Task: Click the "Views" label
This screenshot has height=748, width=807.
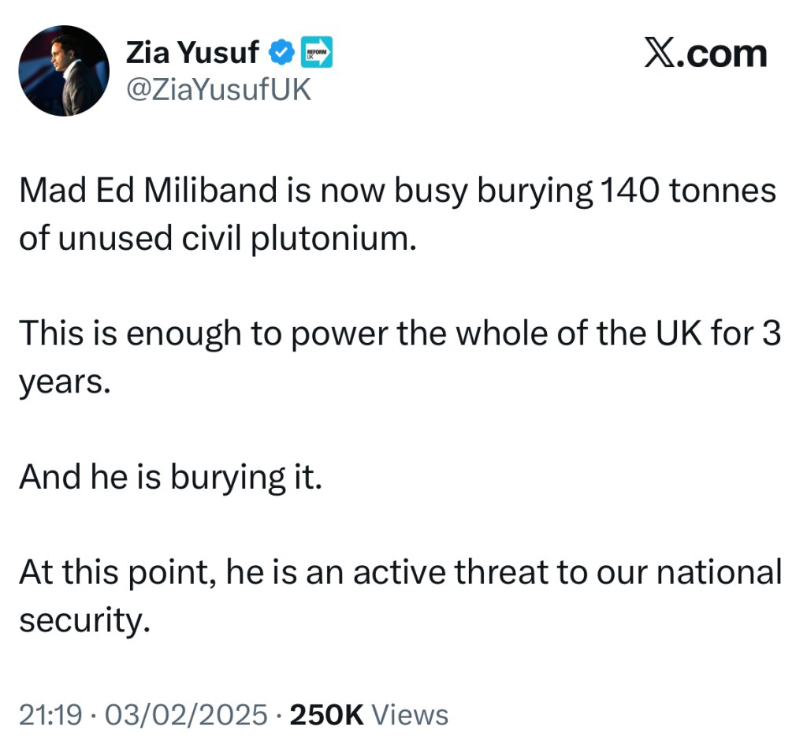Action: pos(409,715)
